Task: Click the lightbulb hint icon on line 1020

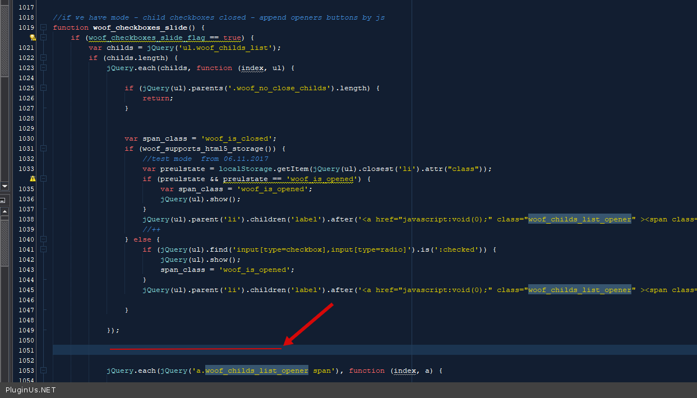Action: tap(33, 38)
